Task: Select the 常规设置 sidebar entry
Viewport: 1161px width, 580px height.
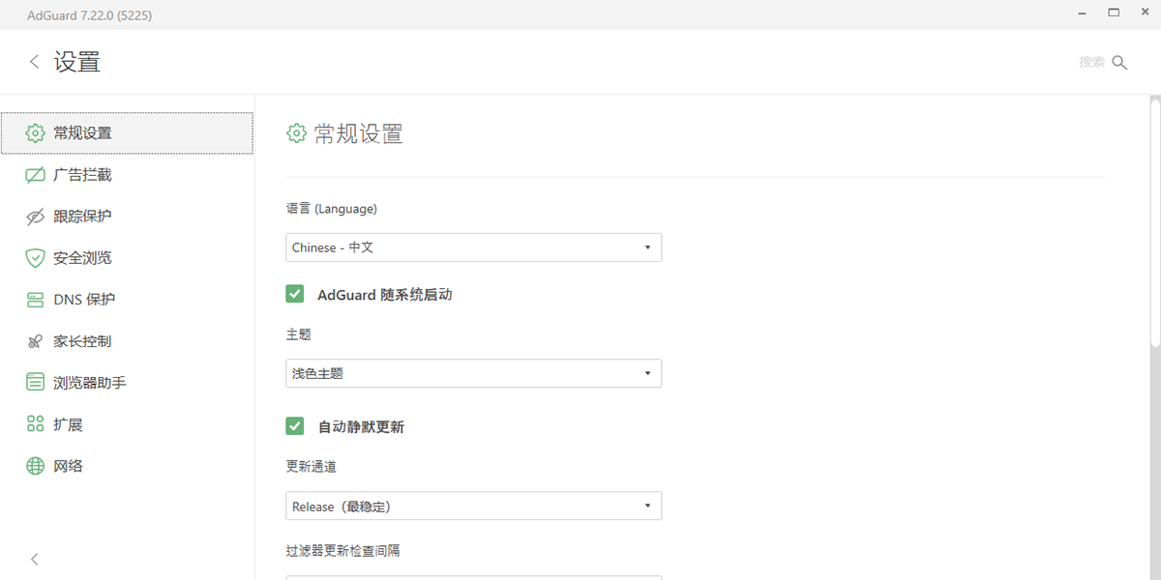Action: (127, 133)
